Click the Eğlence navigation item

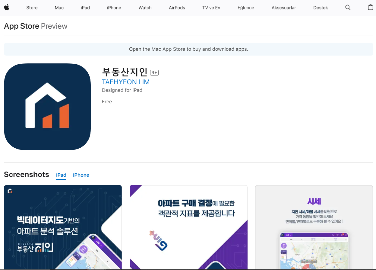[x=246, y=8]
